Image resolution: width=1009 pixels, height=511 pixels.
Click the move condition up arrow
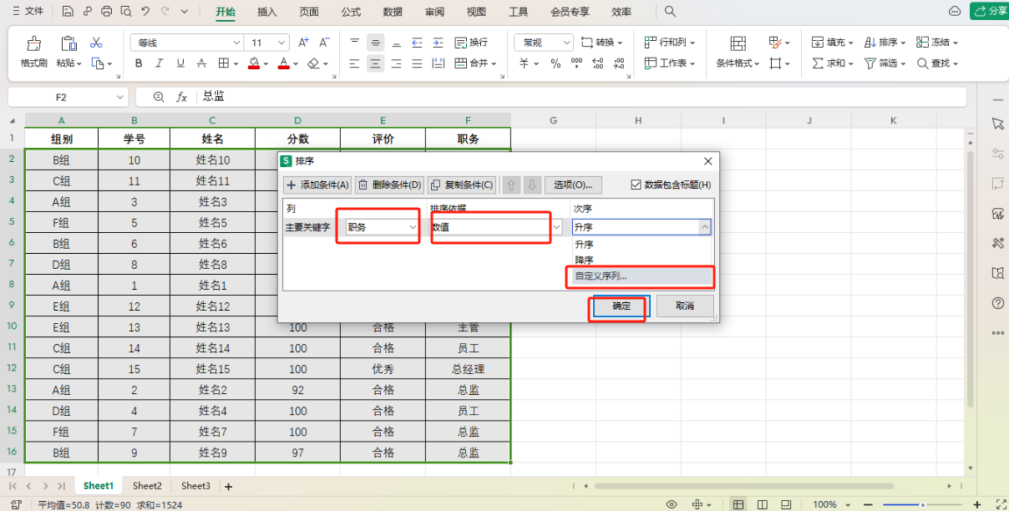(512, 185)
